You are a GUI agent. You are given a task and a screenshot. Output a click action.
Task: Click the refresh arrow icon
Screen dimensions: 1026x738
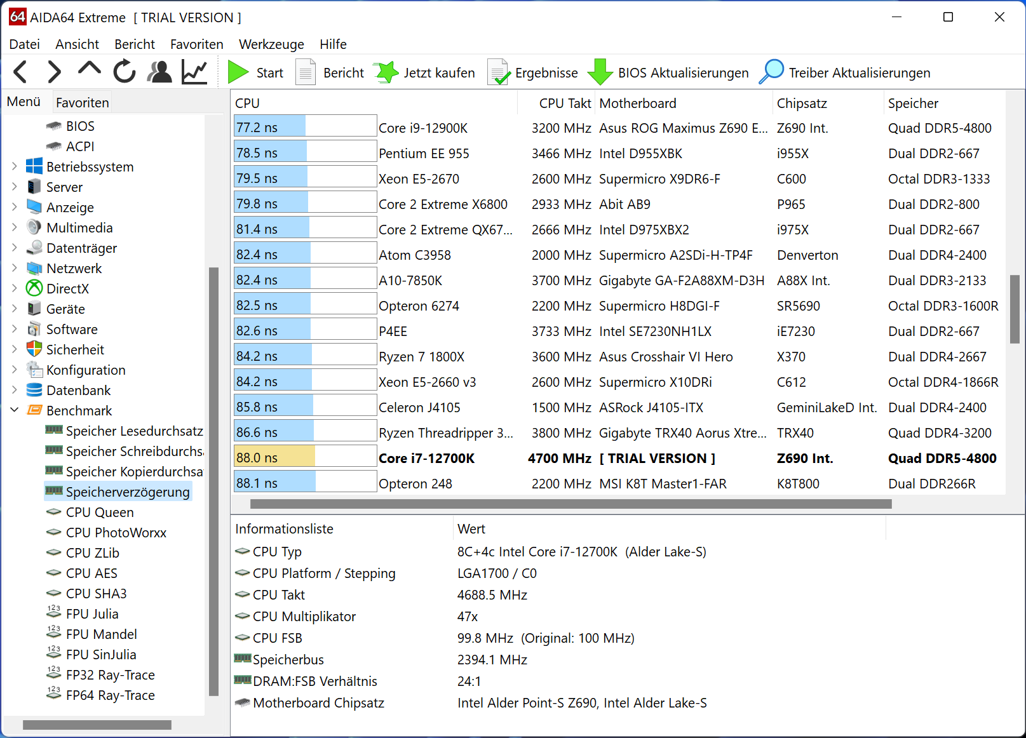click(125, 72)
